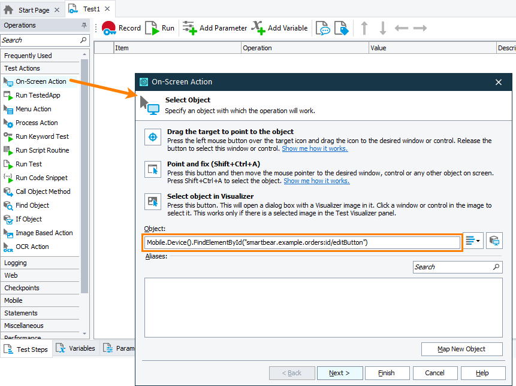Click the Select object in Visualizer icon
The width and height of the screenshot is (516, 386).
(153, 202)
